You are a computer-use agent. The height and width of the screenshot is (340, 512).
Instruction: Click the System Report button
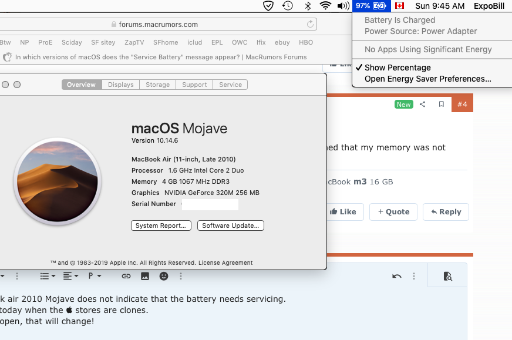pyautogui.click(x=161, y=225)
